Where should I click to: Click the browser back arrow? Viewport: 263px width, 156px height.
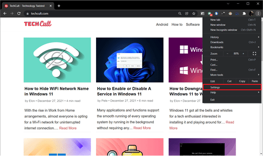pos(5,13)
